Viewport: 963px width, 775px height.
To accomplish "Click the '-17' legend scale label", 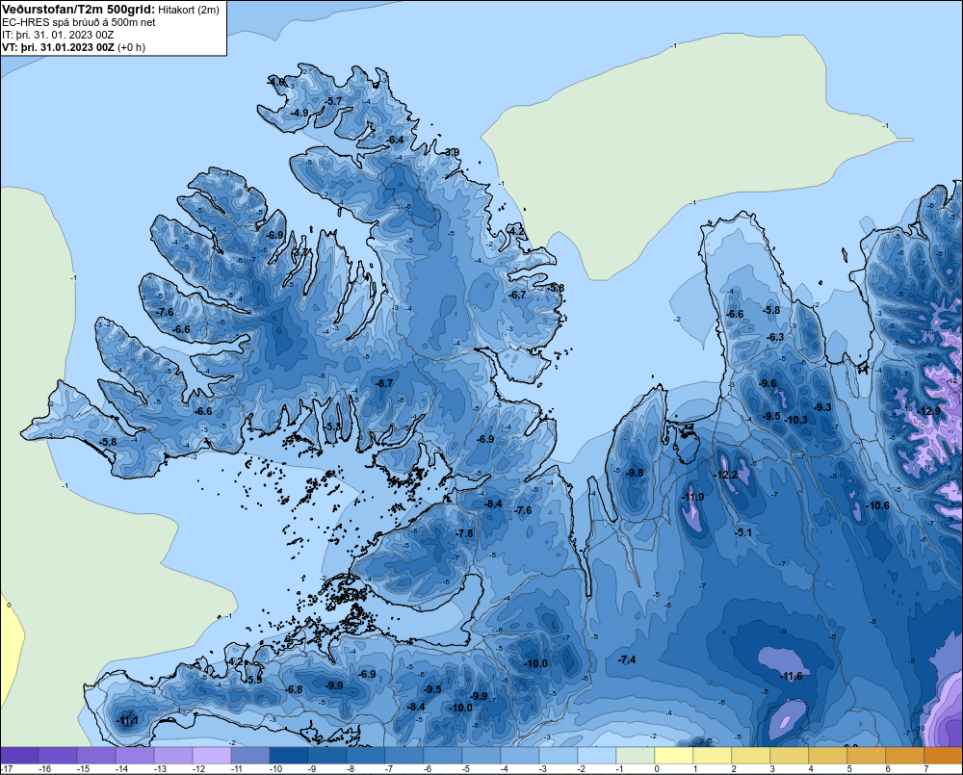I will tap(8, 769).
